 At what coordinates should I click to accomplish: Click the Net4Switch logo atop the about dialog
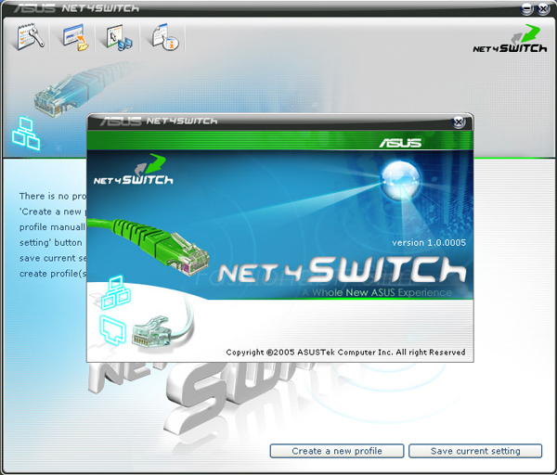134,170
